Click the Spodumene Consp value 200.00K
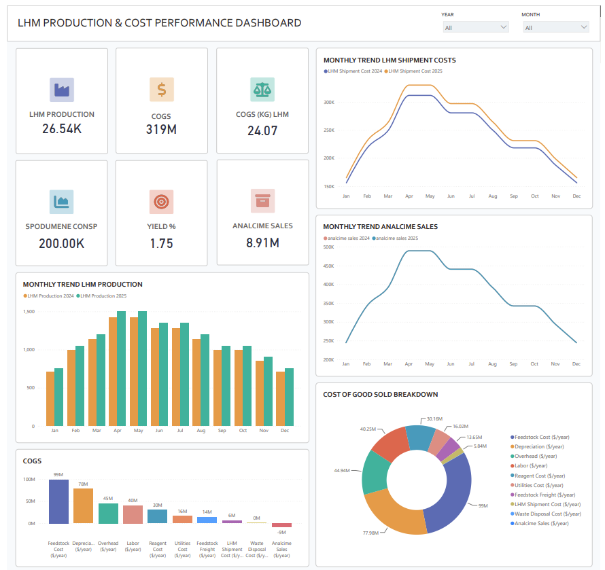605x570 pixels. (x=61, y=244)
